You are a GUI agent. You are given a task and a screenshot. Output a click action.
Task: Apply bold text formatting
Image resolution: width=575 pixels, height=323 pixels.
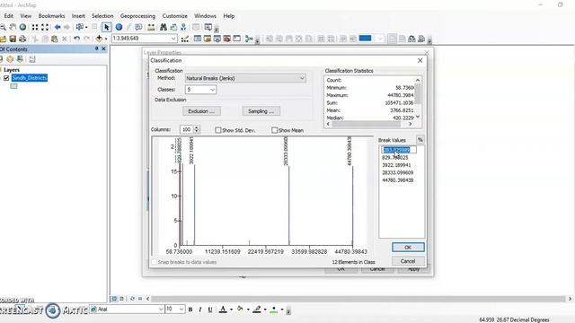pyautogui.click(x=190, y=310)
